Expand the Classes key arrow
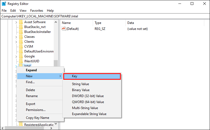The image size is (210, 130). [x=16, y=37]
